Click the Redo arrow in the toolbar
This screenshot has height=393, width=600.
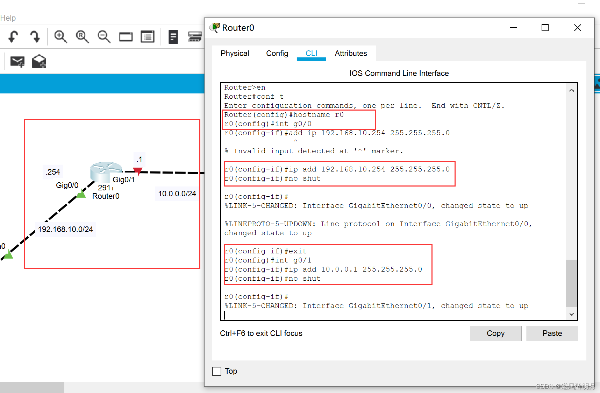pos(35,37)
